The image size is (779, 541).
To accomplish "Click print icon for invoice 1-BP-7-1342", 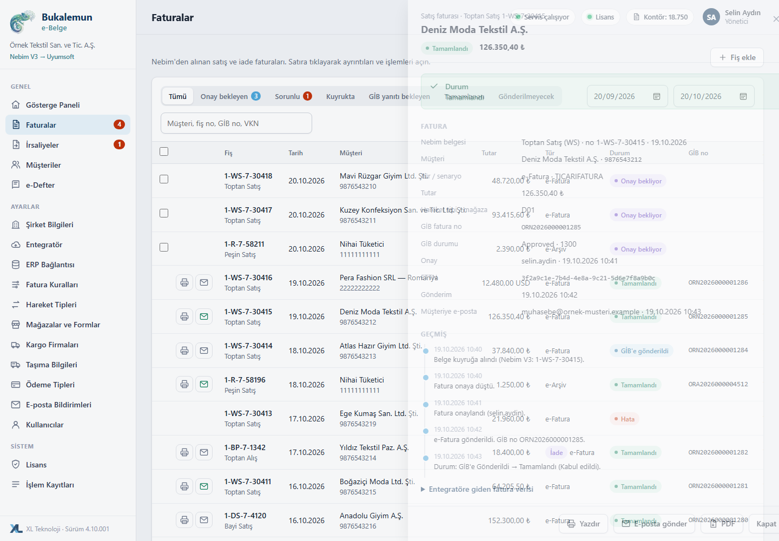I will pyautogui.click(x=184, y=452).
